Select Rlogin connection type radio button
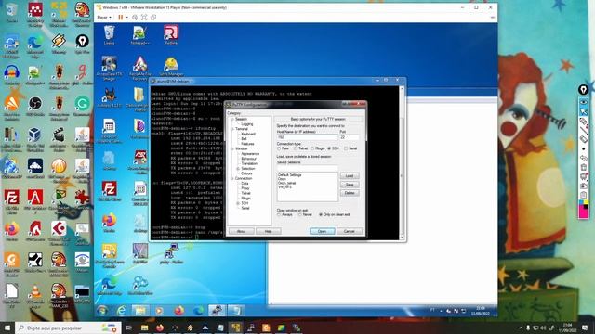595x334 pixels. [312, 148]
